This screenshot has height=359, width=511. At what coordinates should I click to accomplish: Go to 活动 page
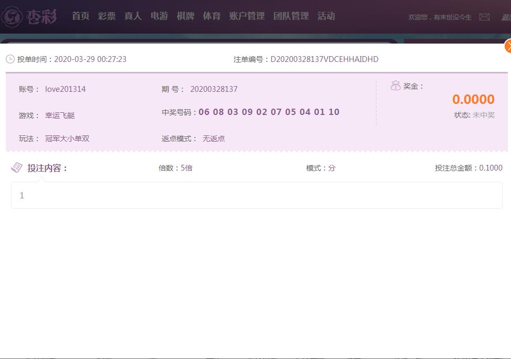[326, 16]
